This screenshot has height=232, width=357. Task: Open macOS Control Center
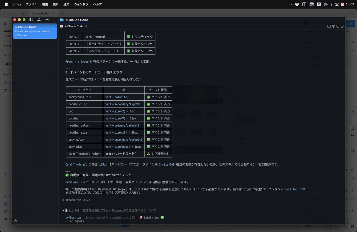(337, 4)
